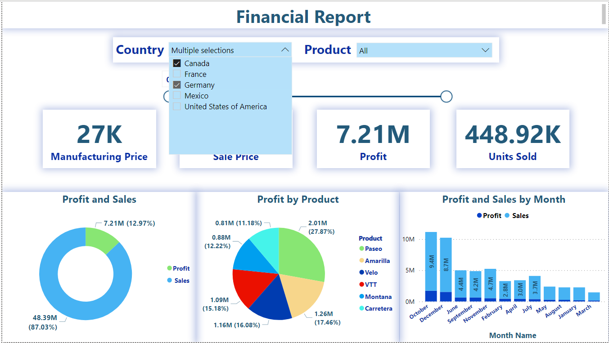
Task: Open the Product dropdown showing All
Action: click(485, 50)
